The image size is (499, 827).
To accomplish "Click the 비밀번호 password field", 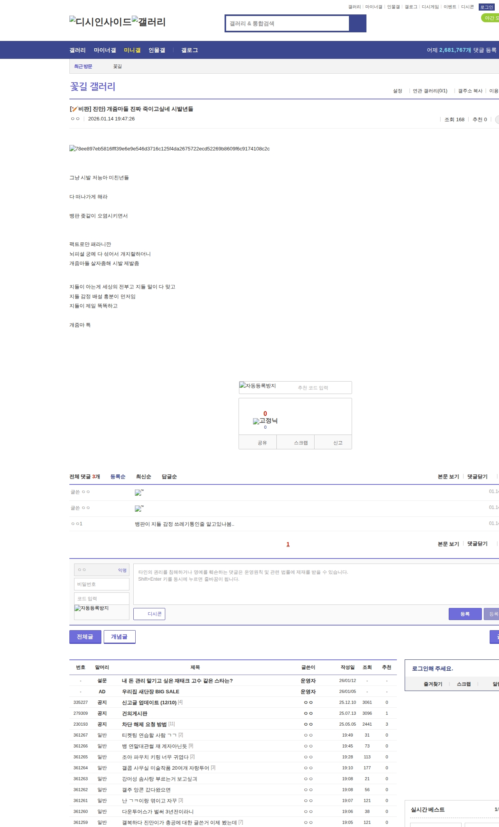I will tap(101, 584).
